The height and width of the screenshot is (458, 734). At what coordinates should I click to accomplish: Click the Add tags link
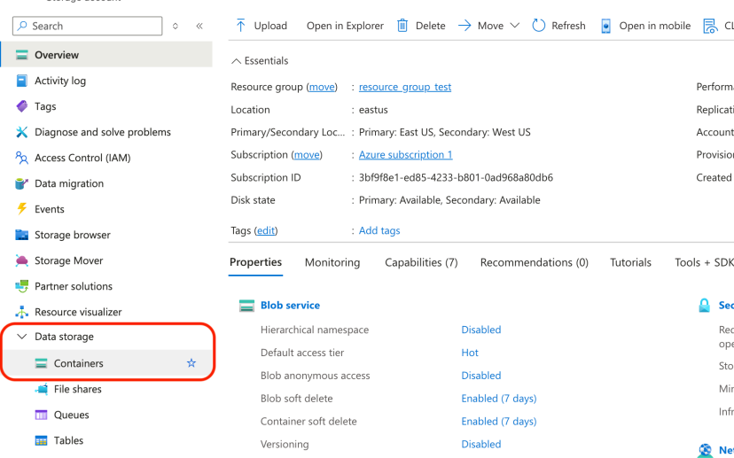pyautogui.click(x=379, y=230)
